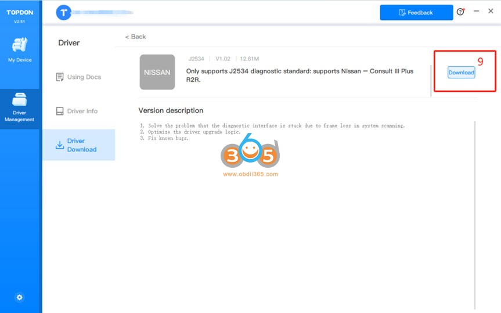Click the TOPDON logo text
The height and width of the screenshot is (313, 501).
(20, 12)
